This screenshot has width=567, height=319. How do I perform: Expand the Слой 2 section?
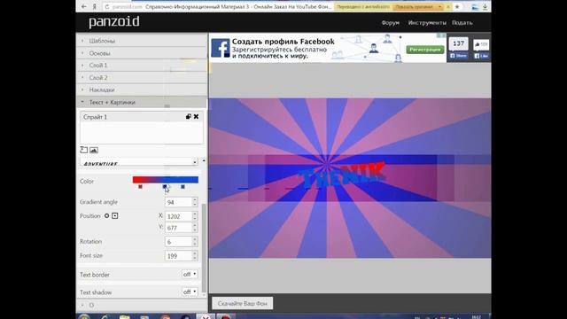pyautogui.click(x=142, y=78)
